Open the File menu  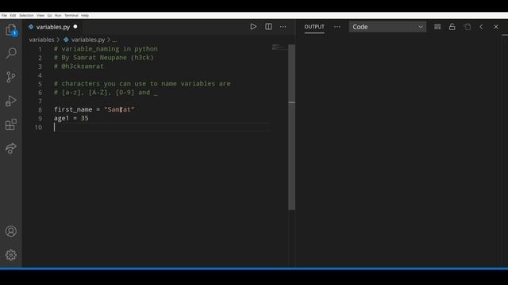coord(4,16)
